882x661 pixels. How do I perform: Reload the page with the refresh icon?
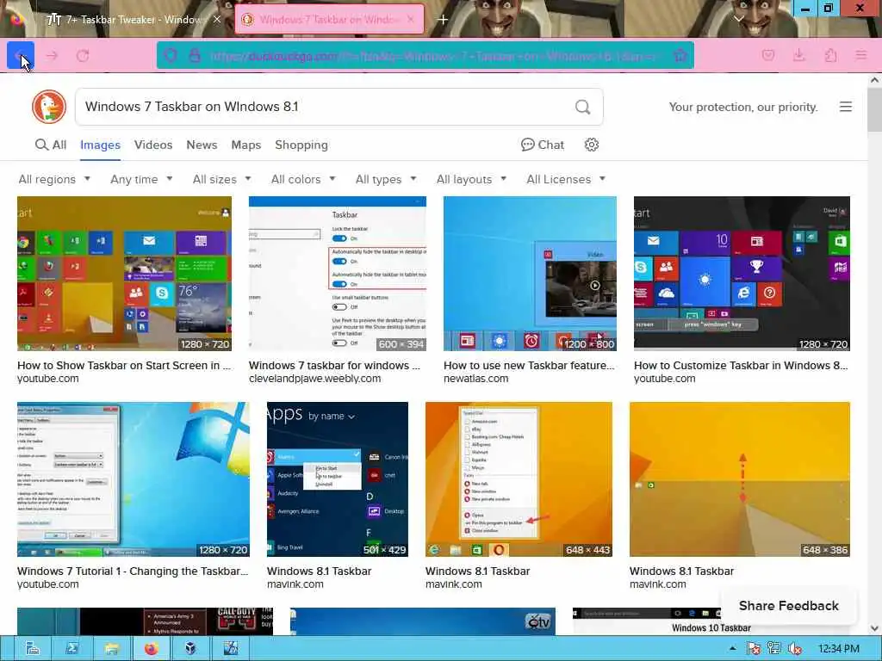83,56
